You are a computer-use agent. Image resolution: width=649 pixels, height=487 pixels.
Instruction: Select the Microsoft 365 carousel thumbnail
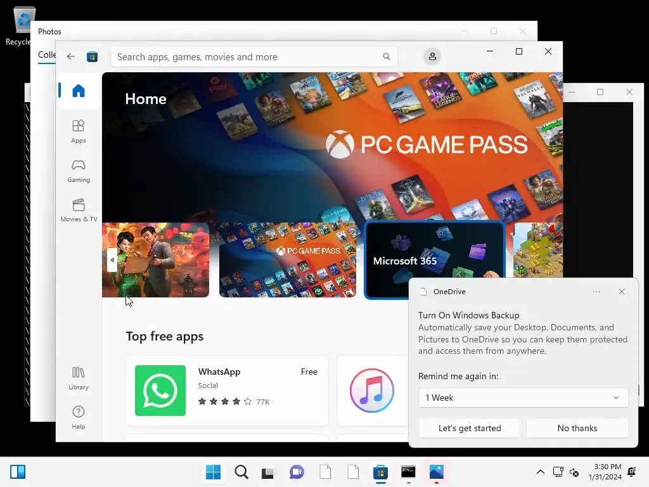[435, 260]
